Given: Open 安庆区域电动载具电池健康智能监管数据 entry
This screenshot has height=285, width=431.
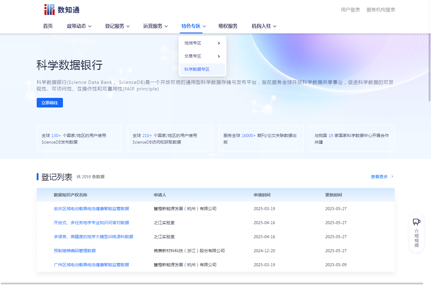Looking at the screenshot, I should (91, 209).
